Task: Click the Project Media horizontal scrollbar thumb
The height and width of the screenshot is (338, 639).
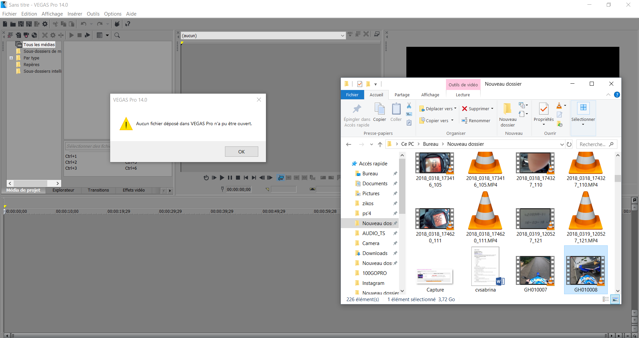Action: (x=31, y=183)
